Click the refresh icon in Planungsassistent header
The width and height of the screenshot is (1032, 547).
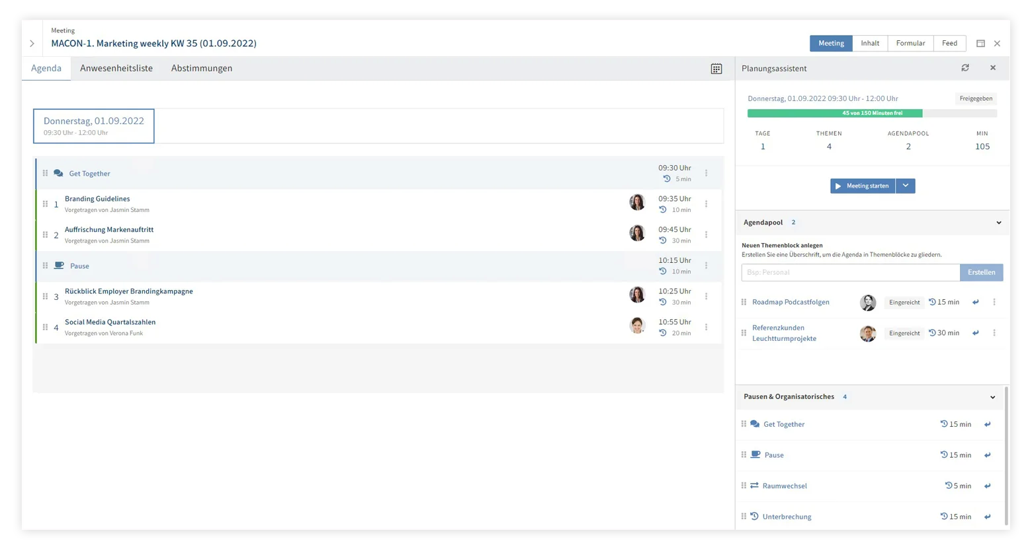pyautogui.click(x=965, y=68)
